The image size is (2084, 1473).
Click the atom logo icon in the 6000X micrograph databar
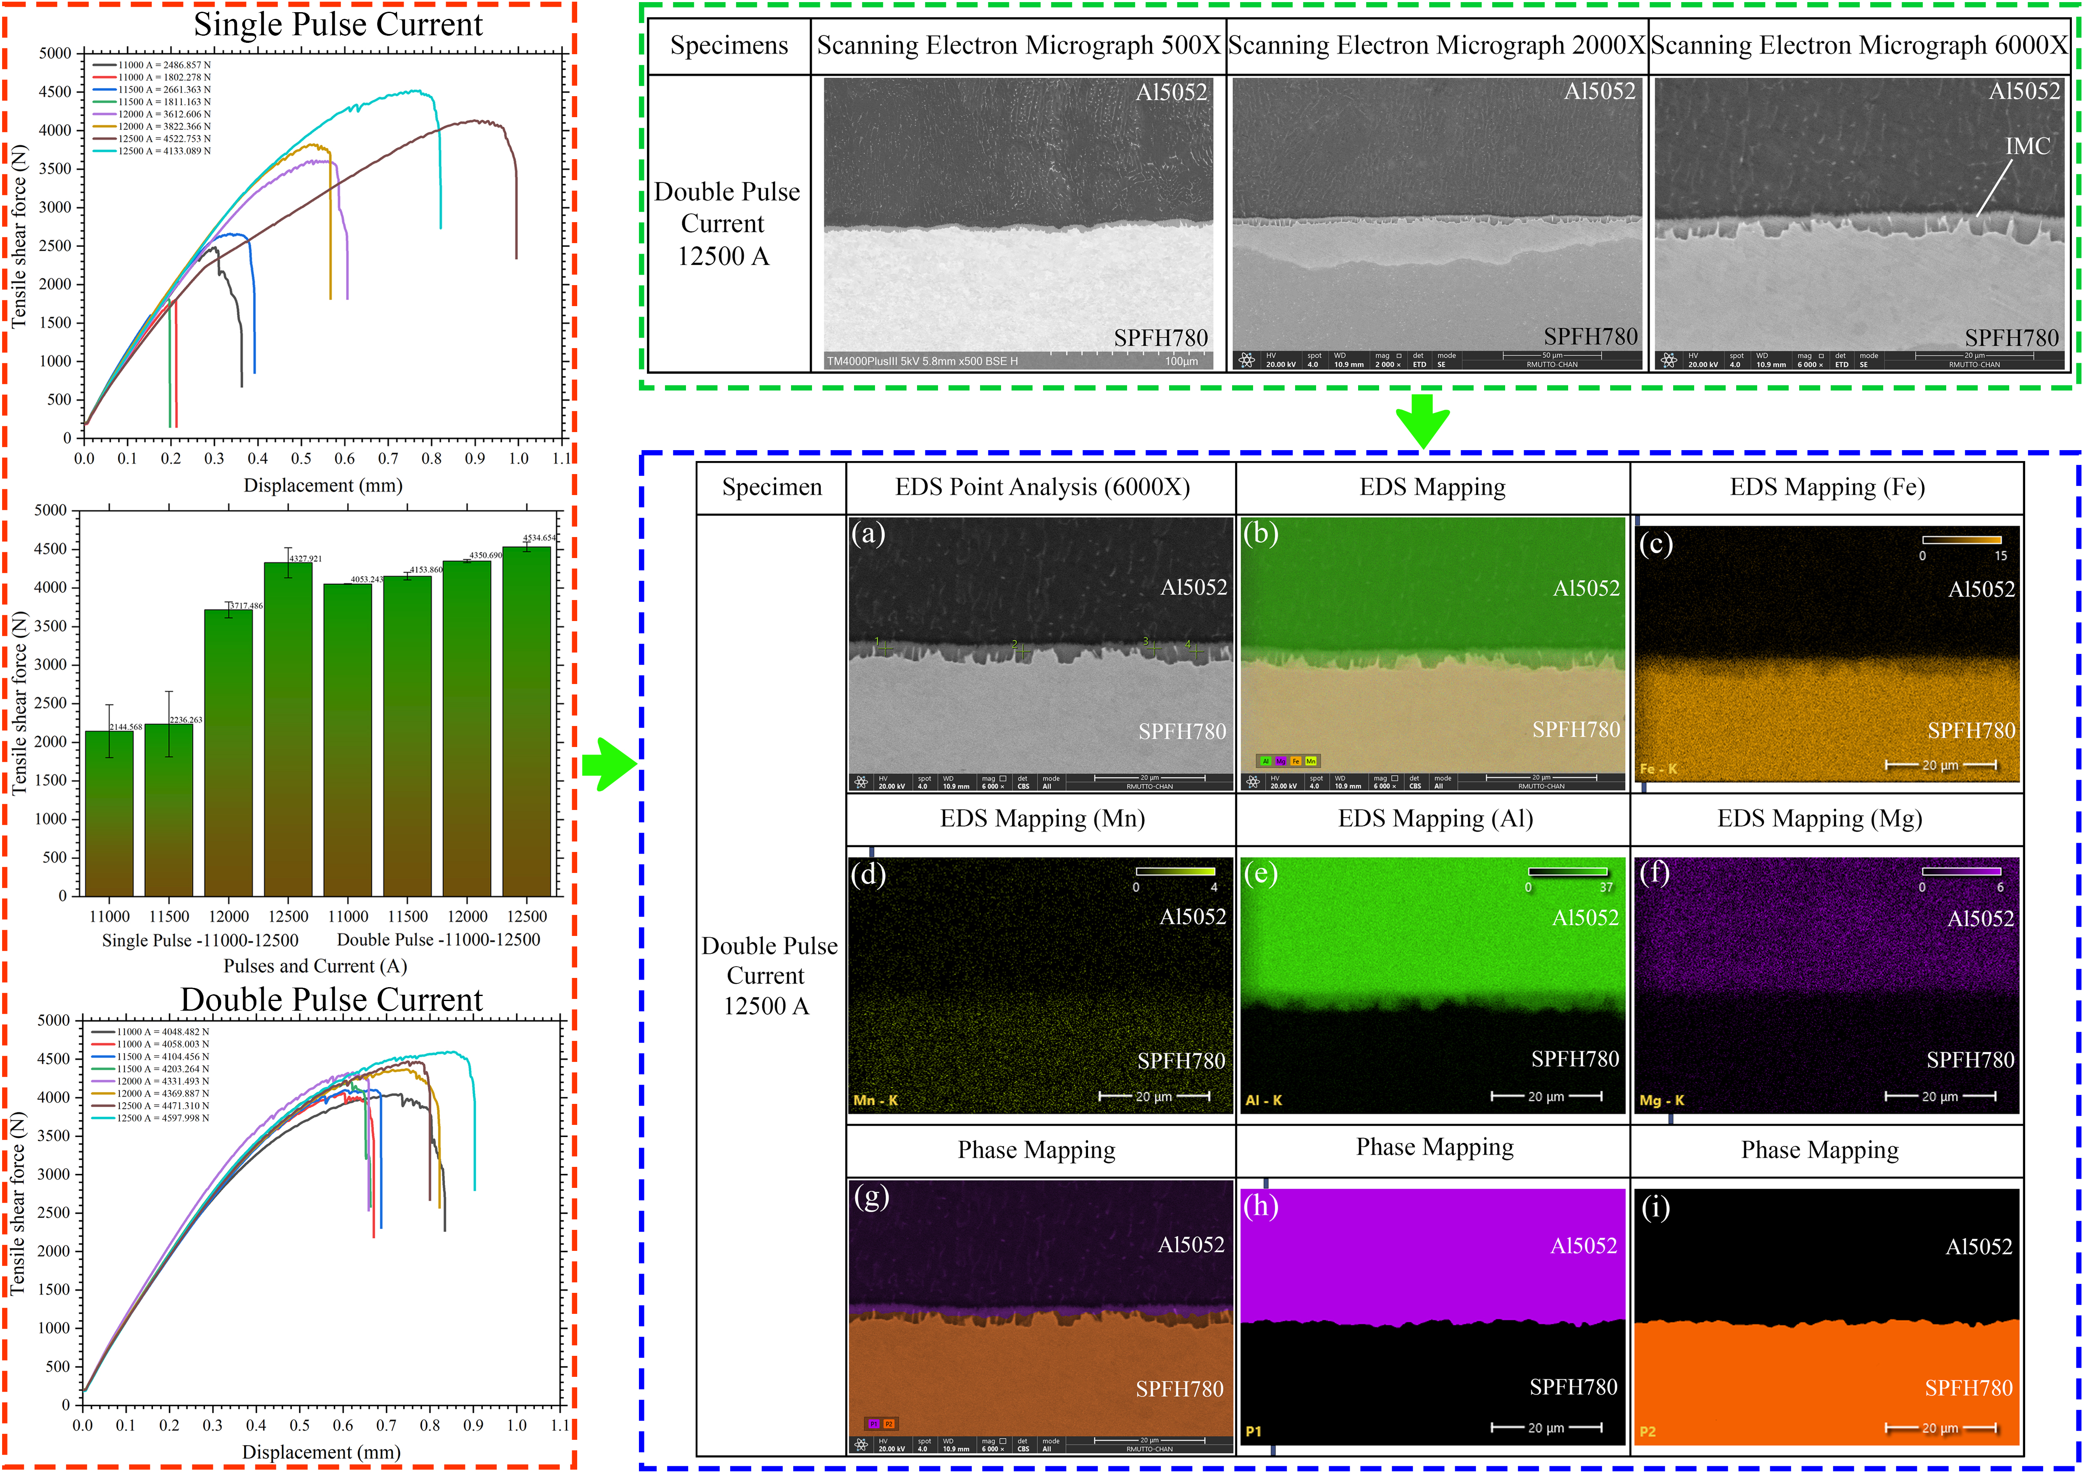[x=1668, y=360]
